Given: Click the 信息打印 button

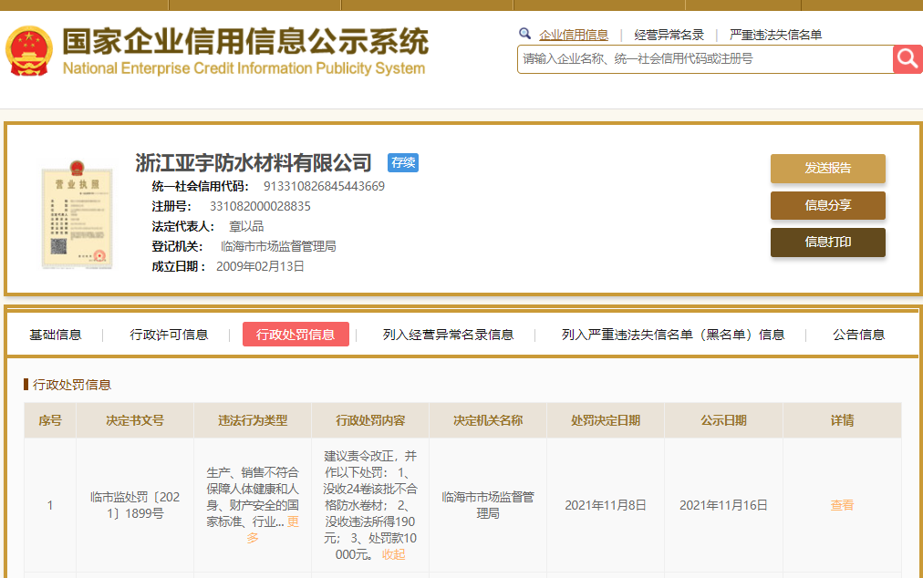Looking at the screenshot, I should tap(827, 242).
